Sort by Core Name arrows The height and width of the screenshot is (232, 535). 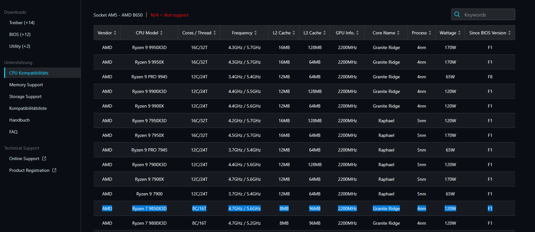398,33
